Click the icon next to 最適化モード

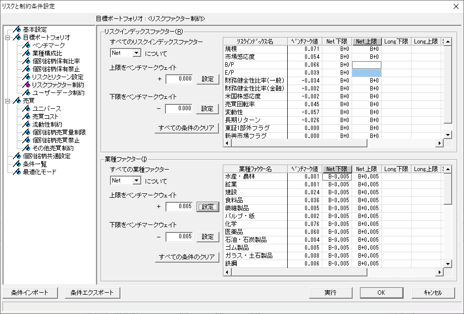point(17,172)
